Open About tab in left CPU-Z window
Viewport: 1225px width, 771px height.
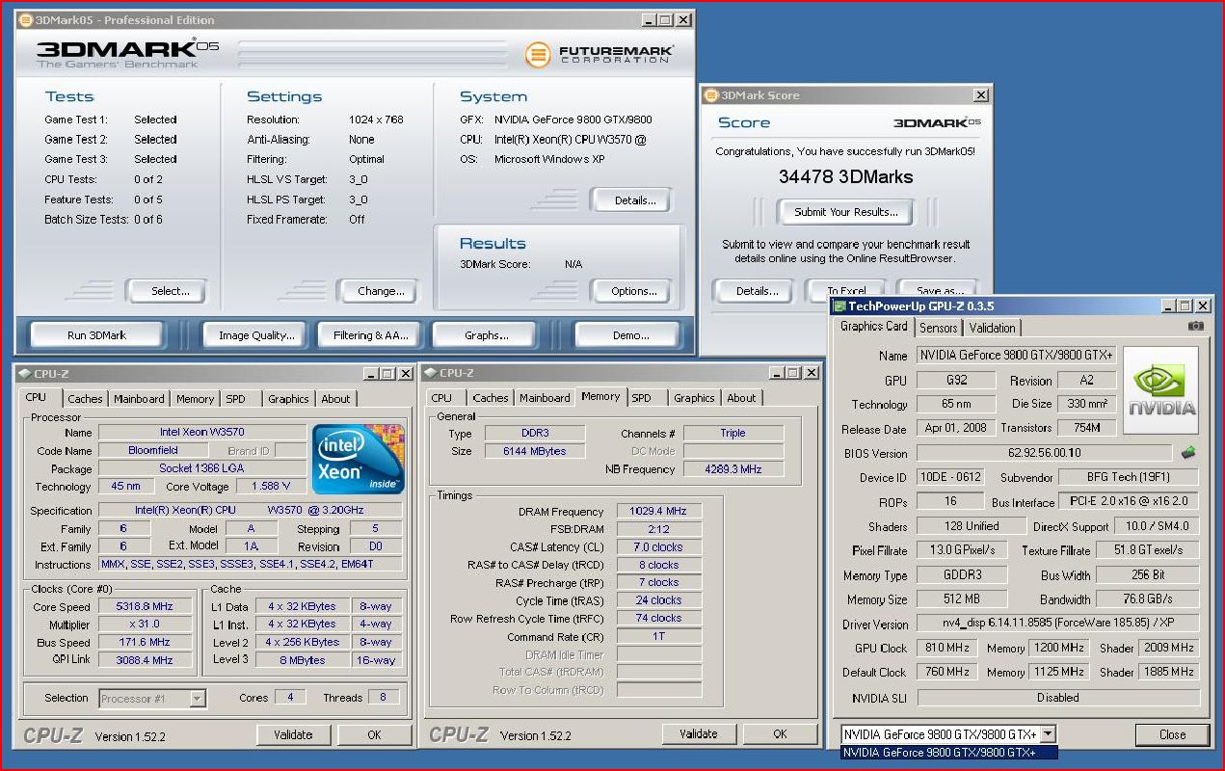(x=335, y=399)
